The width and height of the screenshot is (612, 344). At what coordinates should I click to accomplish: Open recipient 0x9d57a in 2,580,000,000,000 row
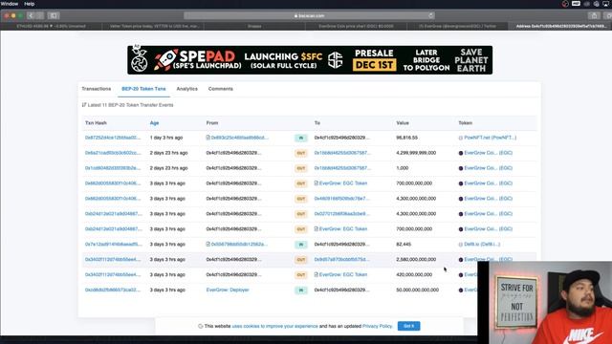click(342, 259)
